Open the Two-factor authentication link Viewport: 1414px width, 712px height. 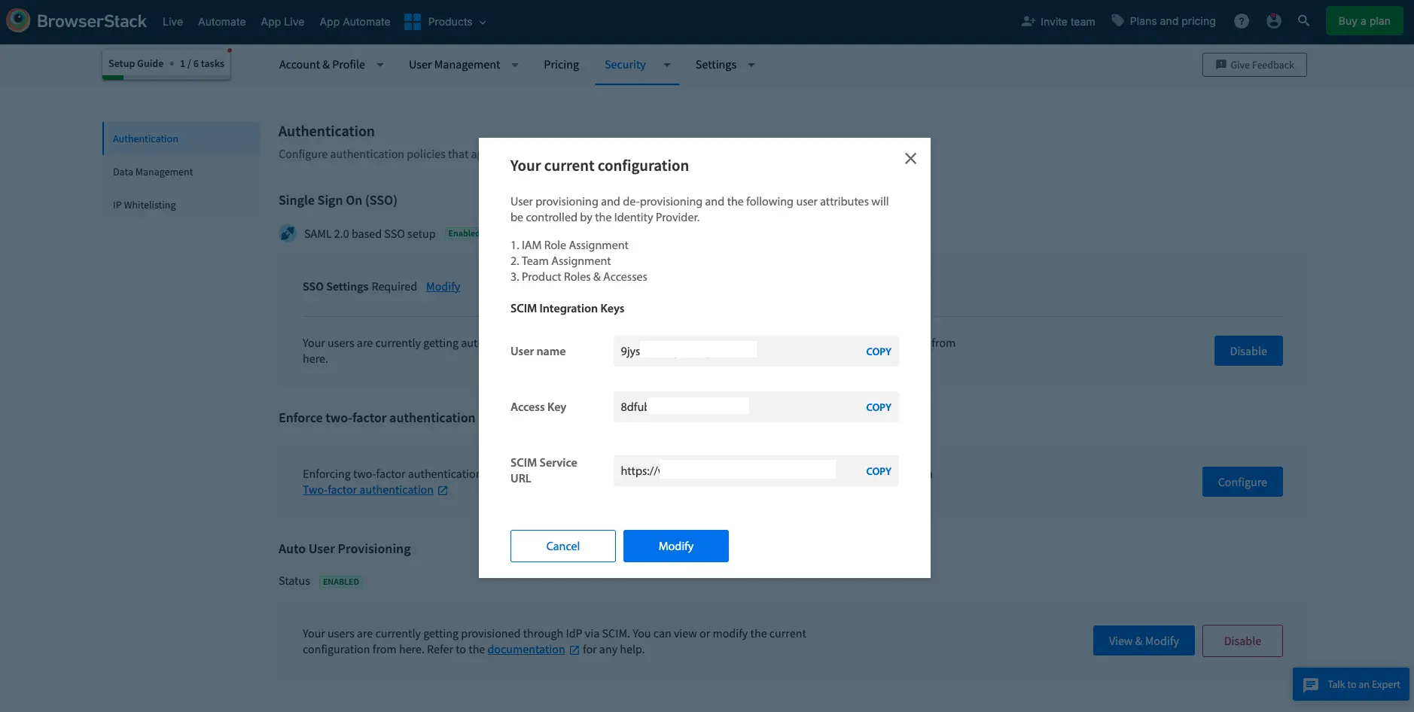tap(368, 490)
